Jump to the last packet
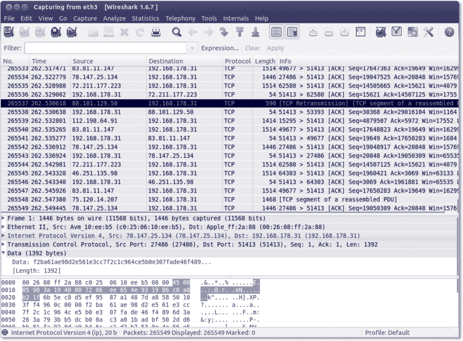This screenshot has width=463, height=341. (x=255, y=32)
